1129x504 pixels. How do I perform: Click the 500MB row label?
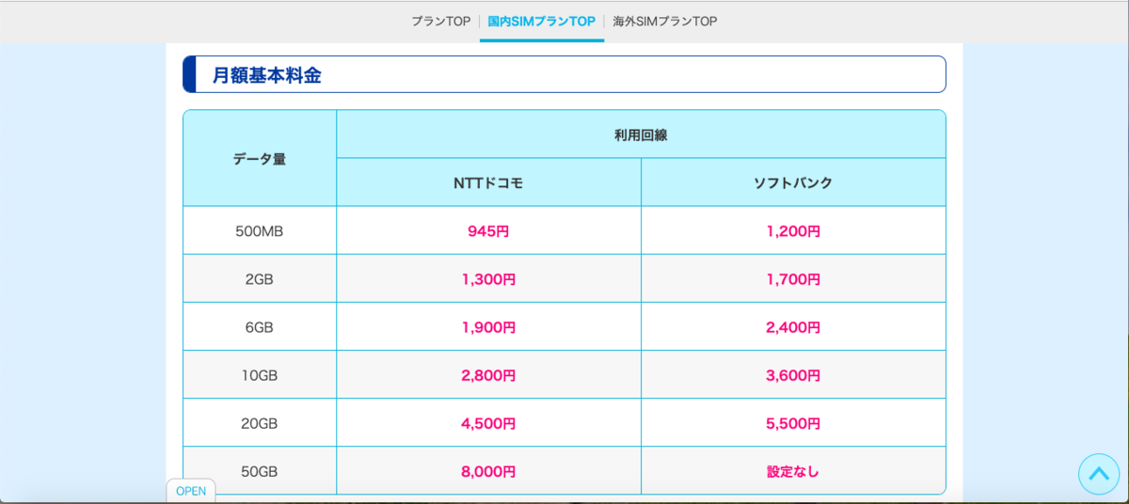coord(260,230)
